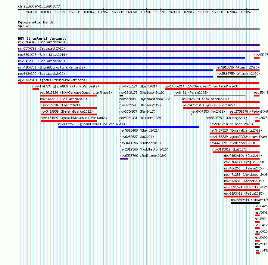Click the nsv4172693 gnomAD variant label
The width and height of the screenshot is (268, 265).
click(92, 124)
